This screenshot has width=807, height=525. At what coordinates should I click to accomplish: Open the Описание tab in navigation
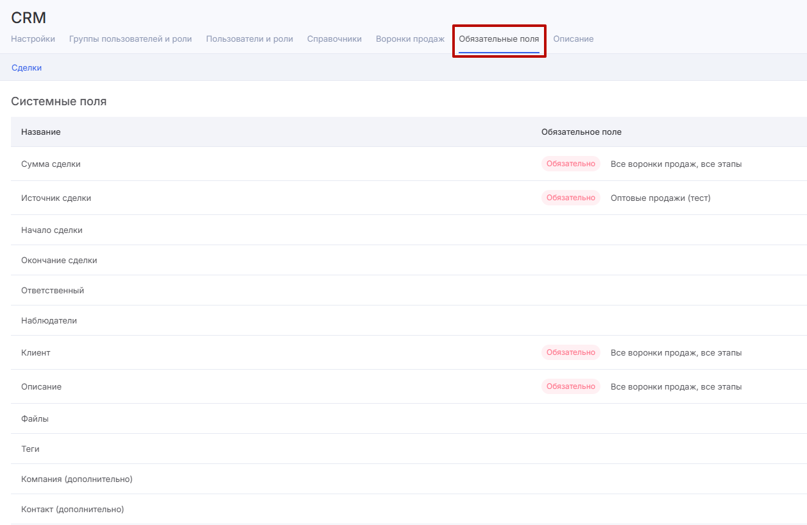point(573,39)
